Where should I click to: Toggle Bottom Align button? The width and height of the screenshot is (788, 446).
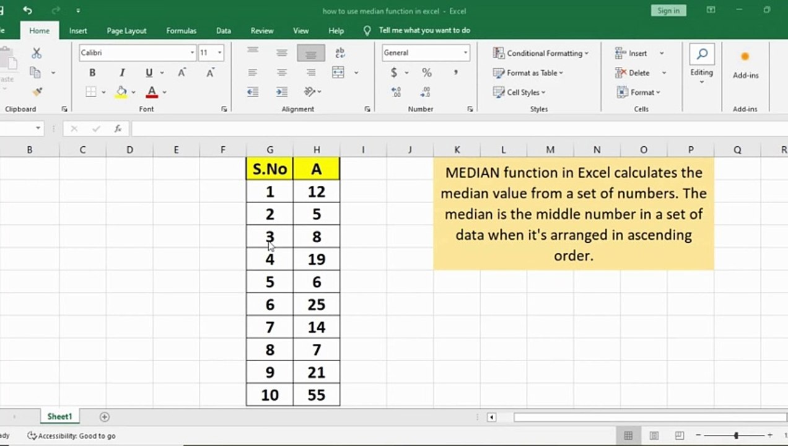(311, 53)
